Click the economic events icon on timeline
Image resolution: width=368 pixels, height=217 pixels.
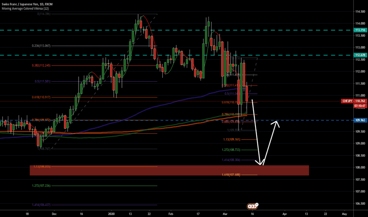click(253, 206)
